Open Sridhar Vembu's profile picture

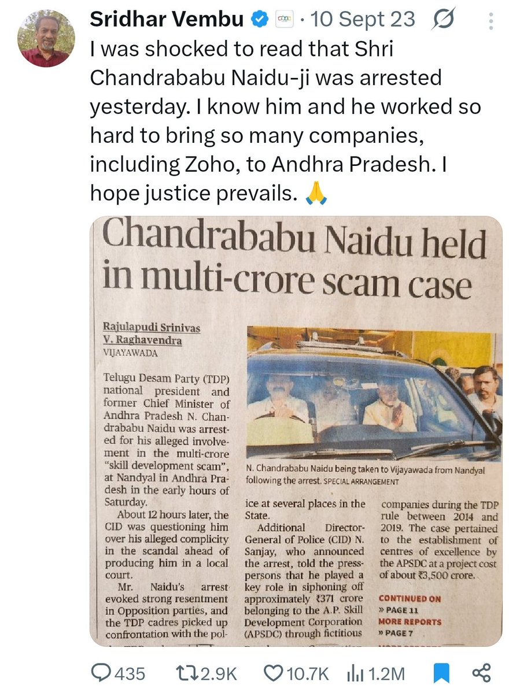(46, 39)
